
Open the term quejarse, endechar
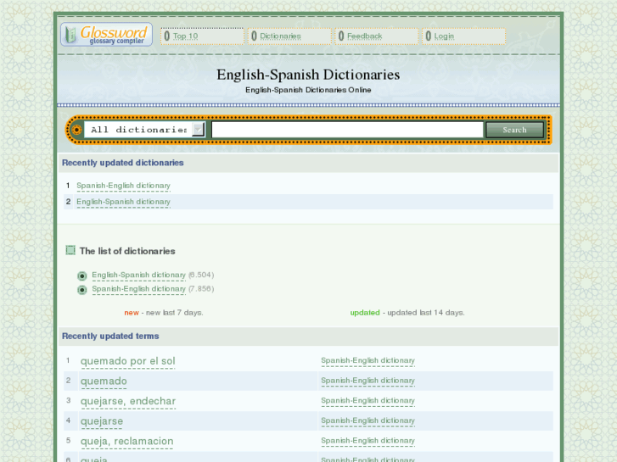[x=128, y=402]
